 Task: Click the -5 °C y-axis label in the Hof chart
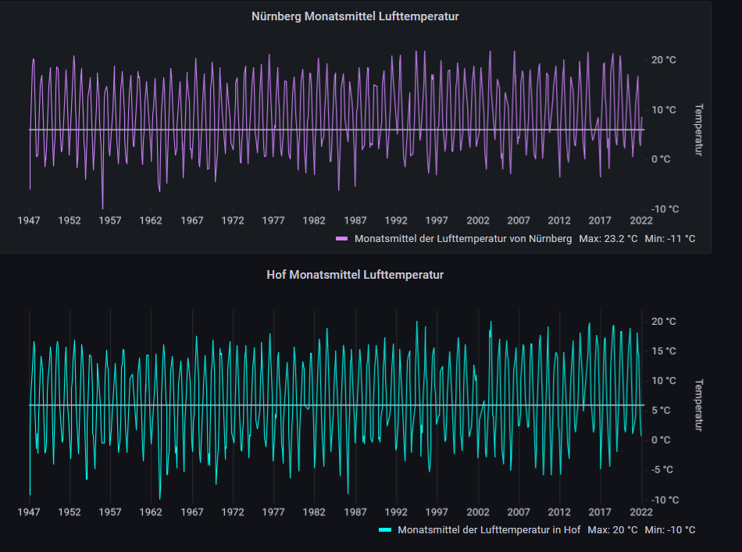click(662, 470)
